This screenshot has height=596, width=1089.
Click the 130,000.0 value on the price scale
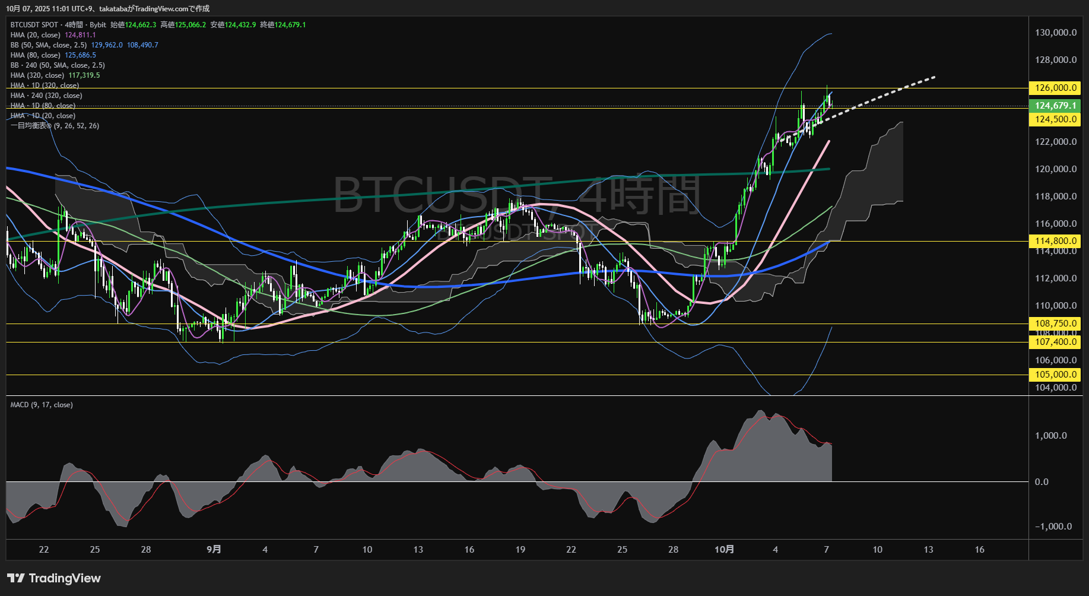tap(1055, 33)
